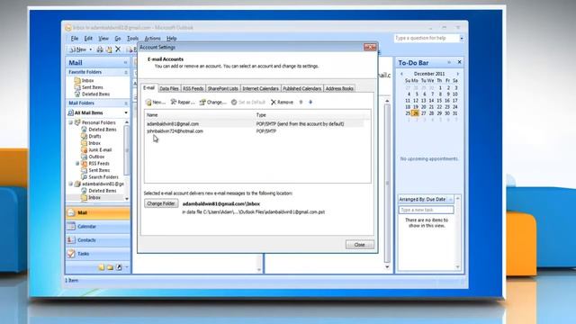Open the Contacts pane in navigation
Image resolution: width=576 pixels, height=324 pixels.
click(x=98, y=240)
